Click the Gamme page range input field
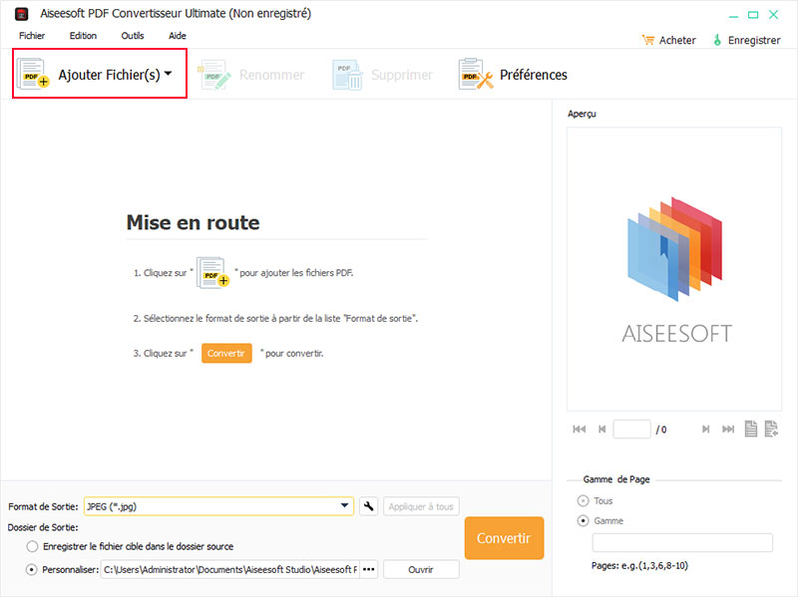 [682, 542]
